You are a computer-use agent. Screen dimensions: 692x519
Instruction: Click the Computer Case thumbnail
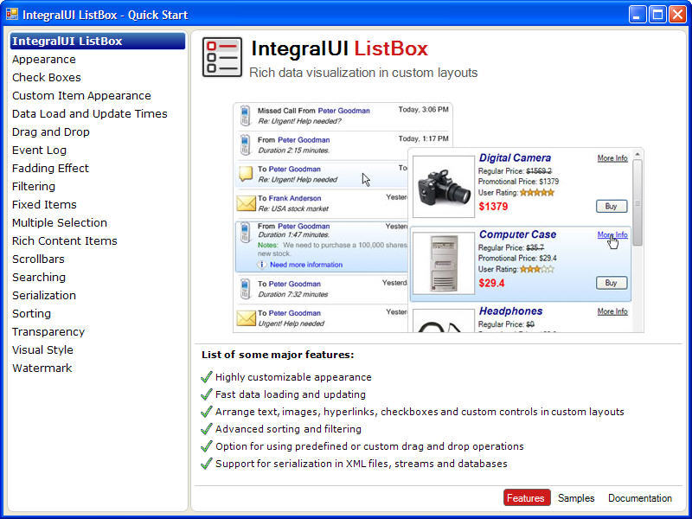click(x=444, y=263)
